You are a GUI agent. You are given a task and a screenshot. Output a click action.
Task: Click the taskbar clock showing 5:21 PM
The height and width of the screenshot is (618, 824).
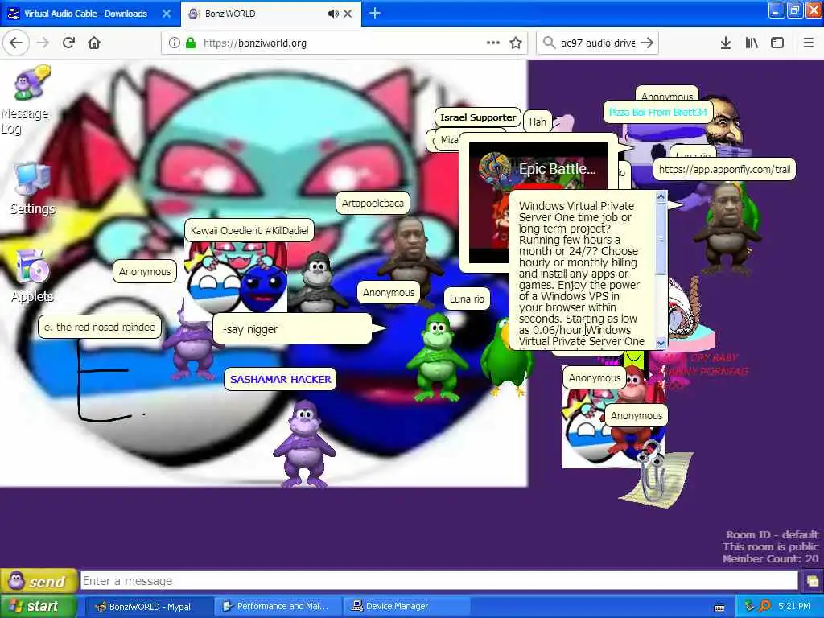pyautogui.click(x=794, y=607)
